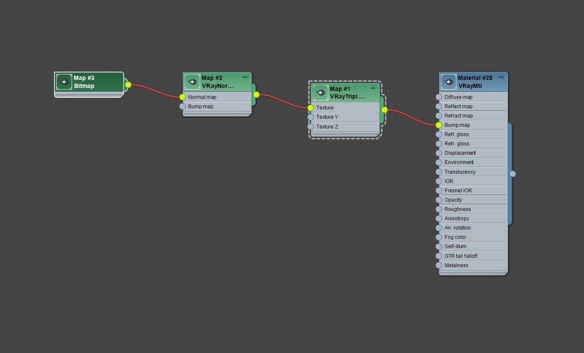Click the Displacement slot label
Image resolution: width=584 pixels, height=353 pixels.
pyautogui.click(x=460, y=153)
